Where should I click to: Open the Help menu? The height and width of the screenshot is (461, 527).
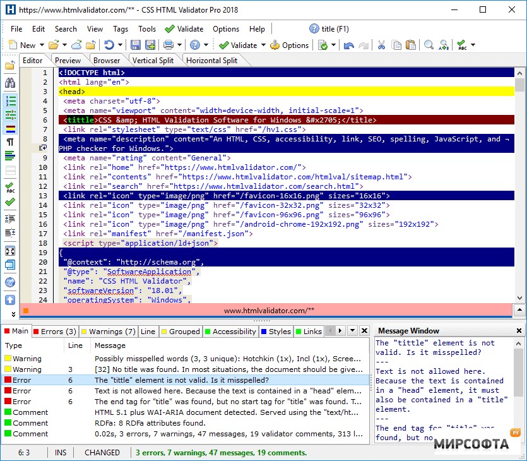pyautogui.click(x=257, y=29)
